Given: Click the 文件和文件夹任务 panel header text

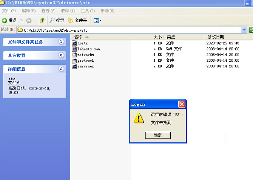Looking at the screenshot, I should [x=25, y=42].
